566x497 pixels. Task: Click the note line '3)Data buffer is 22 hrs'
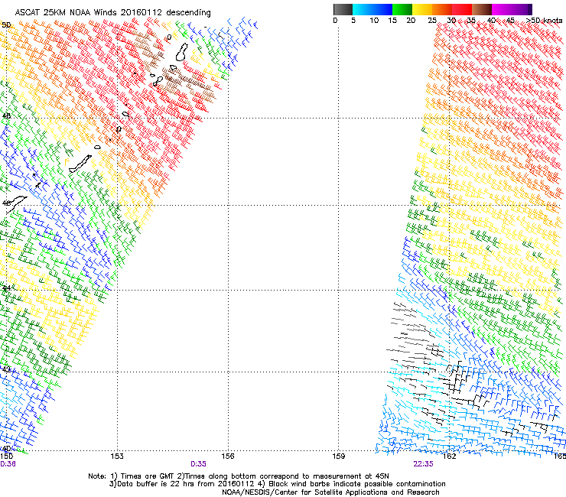277,484
